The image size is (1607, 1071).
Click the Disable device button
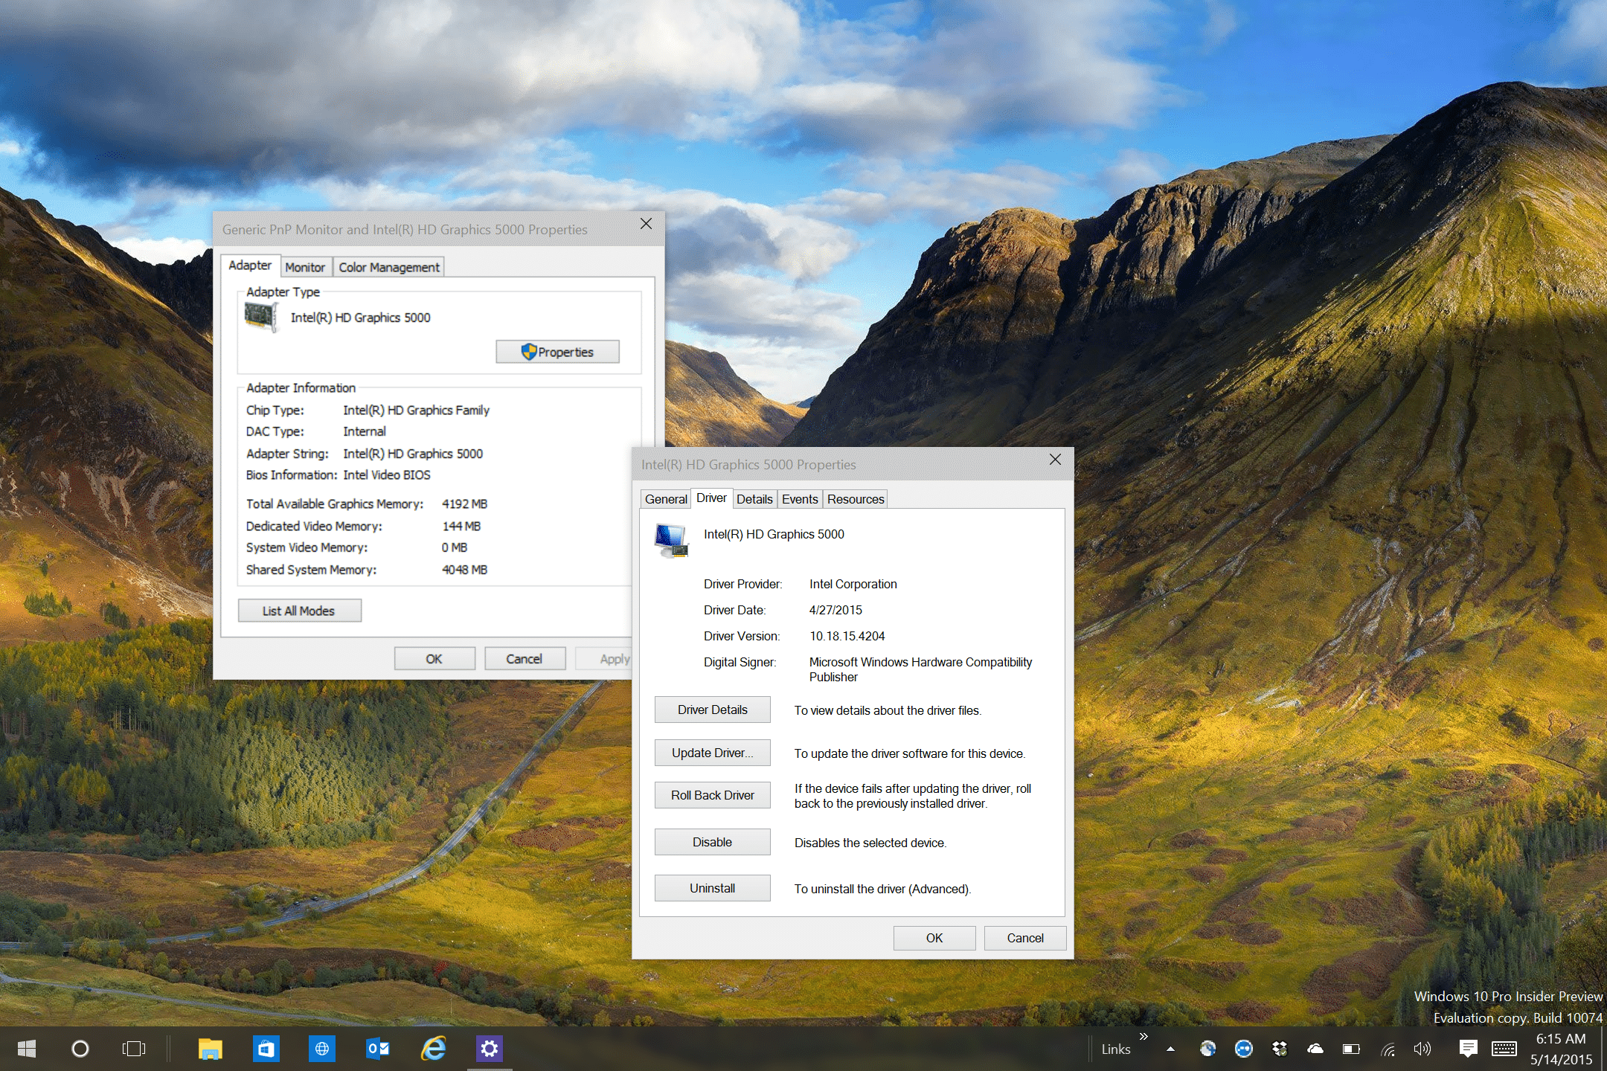(x=713, y=842)
